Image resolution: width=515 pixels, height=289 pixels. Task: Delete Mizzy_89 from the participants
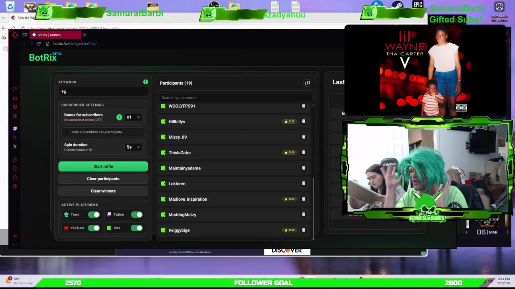pyautogui.click(x=303, y=137)
